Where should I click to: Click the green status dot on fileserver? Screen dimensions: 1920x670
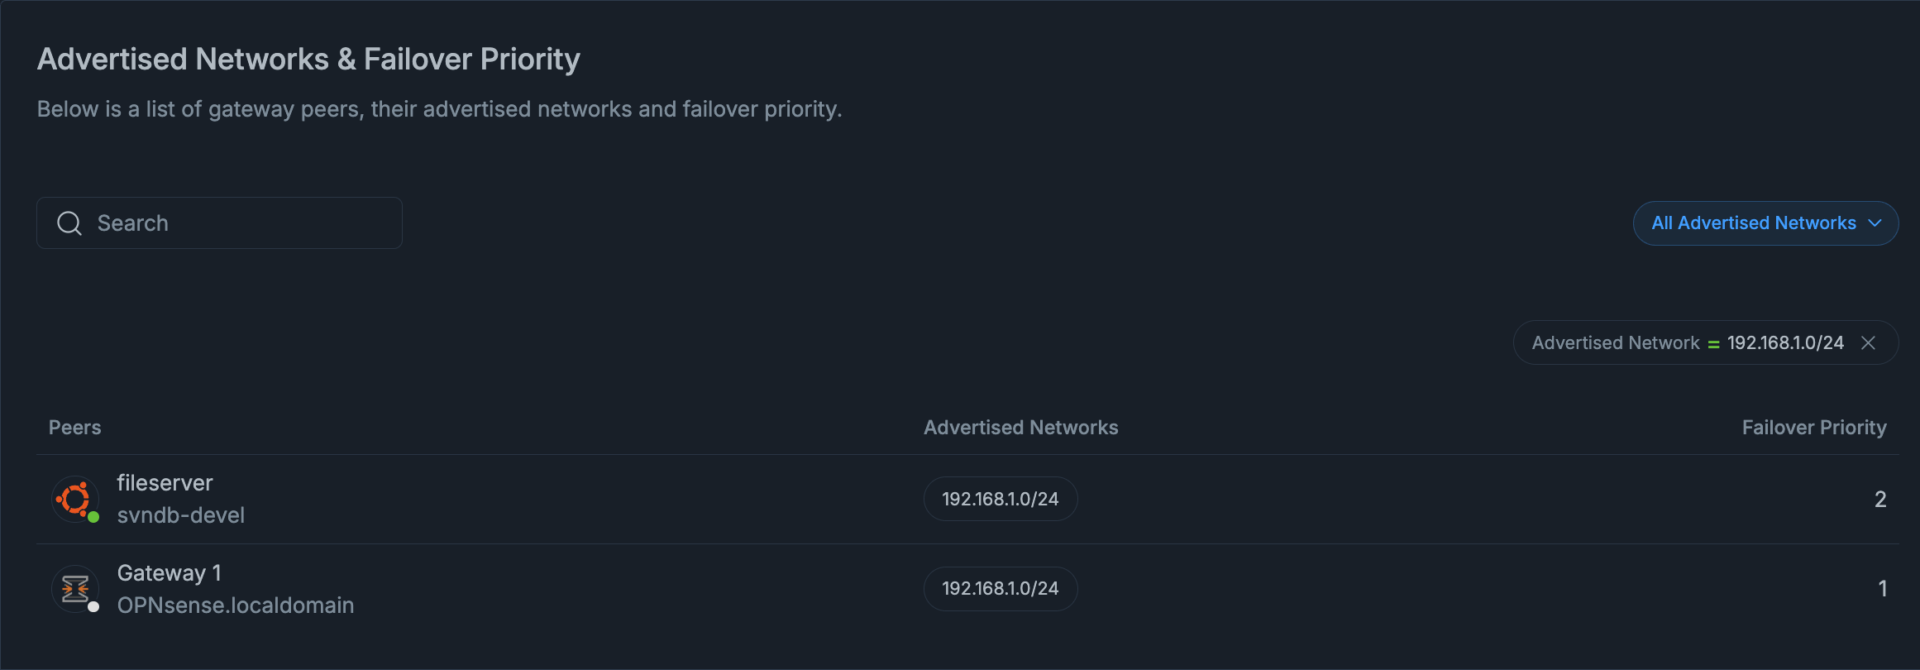96,518
